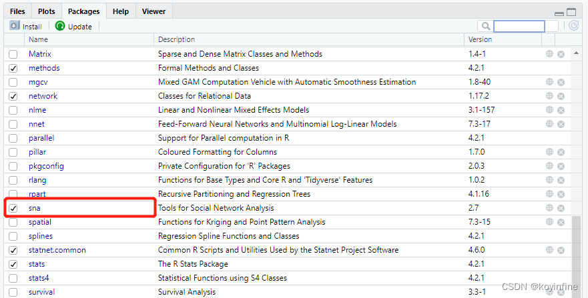Viewport: 588px width, 298px height.
Task: Switch to the Plots tab
Action: (46, 11)
